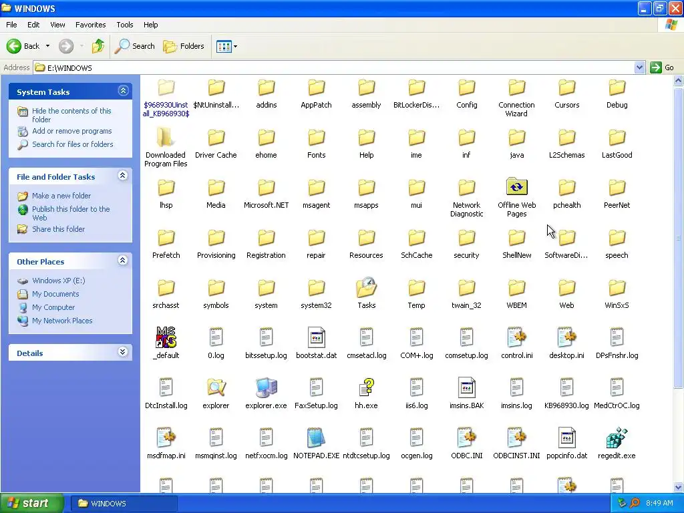
Task: Select the desktop.ini file icon
Action: pyautogui.click(x=566, y=337)
